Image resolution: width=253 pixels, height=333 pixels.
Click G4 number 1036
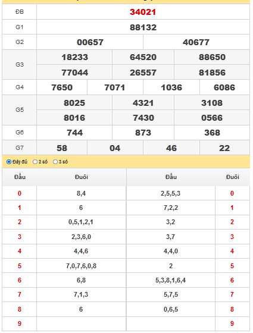click(171, 87)
